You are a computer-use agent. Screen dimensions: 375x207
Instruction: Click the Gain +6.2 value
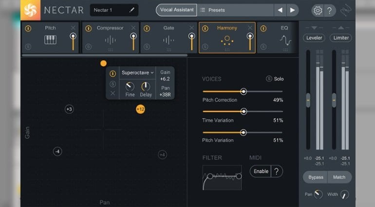pyautogui.click(x=165, y=79)
